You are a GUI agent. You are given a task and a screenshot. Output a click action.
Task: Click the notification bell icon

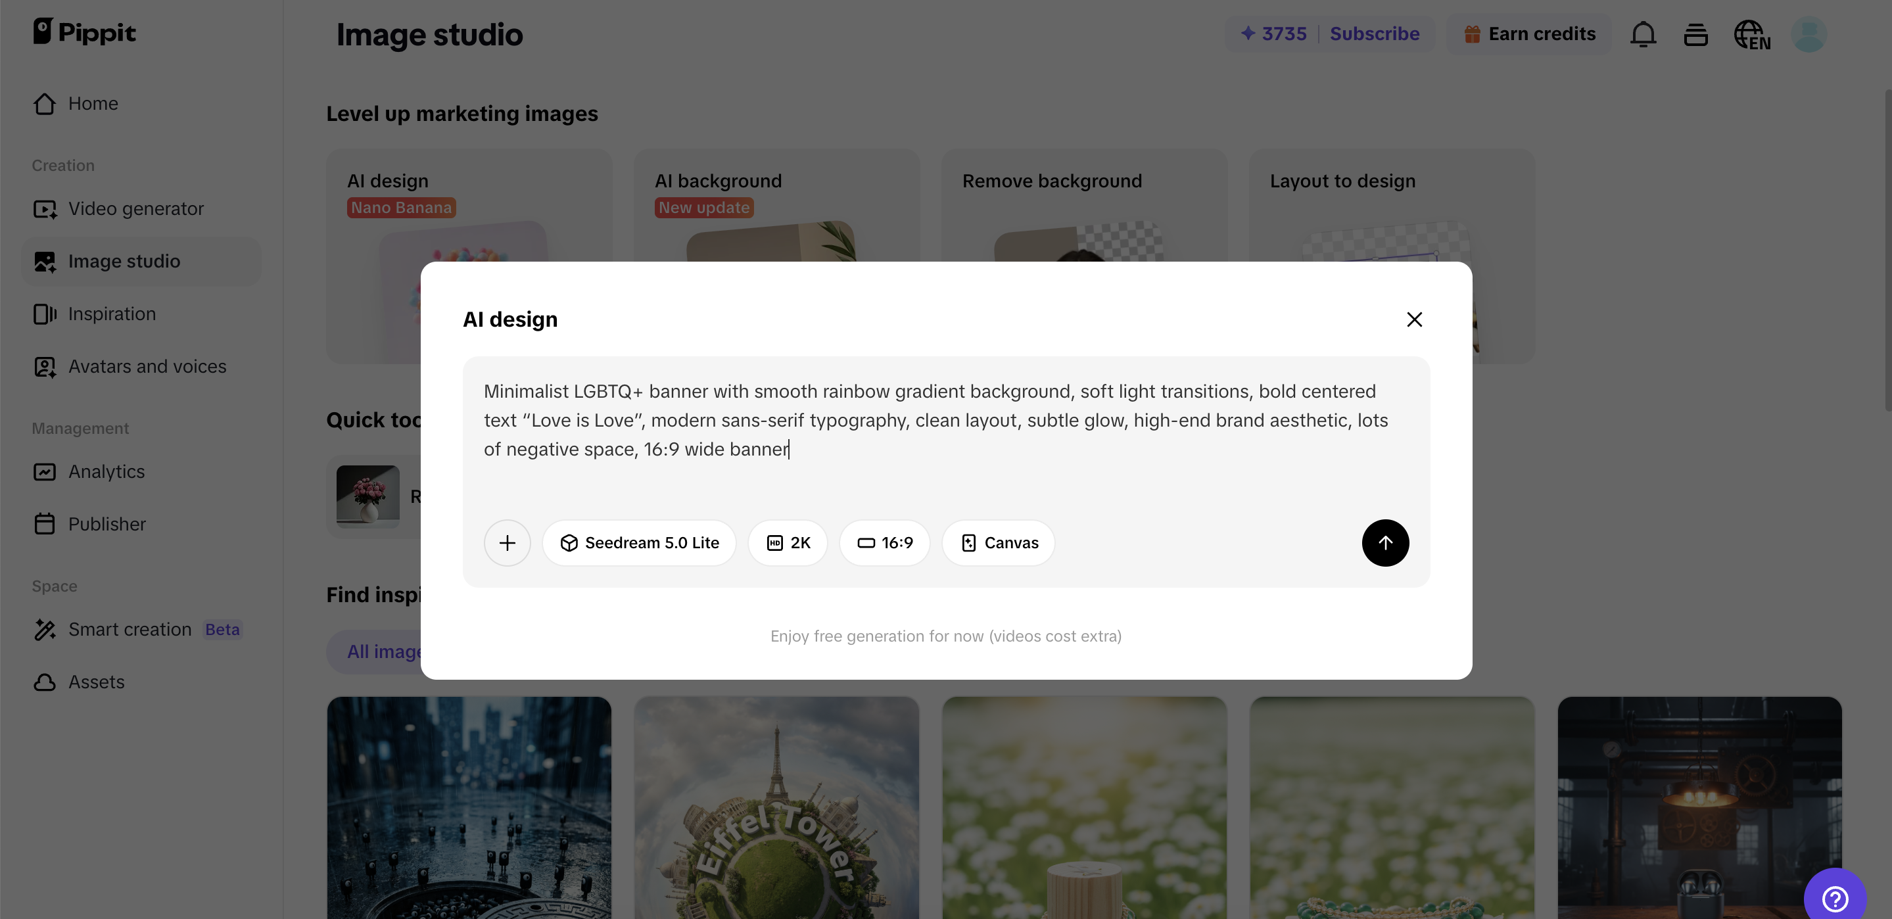[x=1643, y=34]
